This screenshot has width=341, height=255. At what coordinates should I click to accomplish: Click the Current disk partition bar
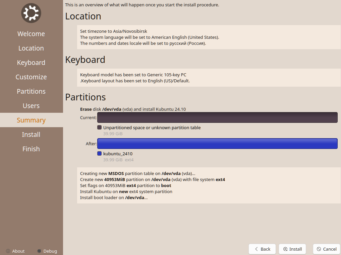217,117
